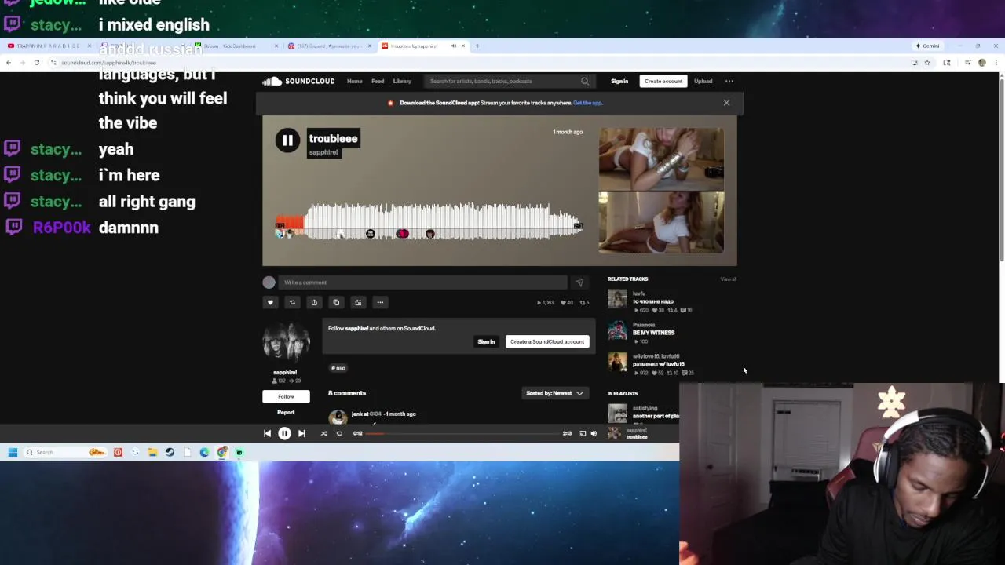This screenshot has width=1005, height=565.
Task: Seek on the bottom player progress bar
Action: [463, 433]
